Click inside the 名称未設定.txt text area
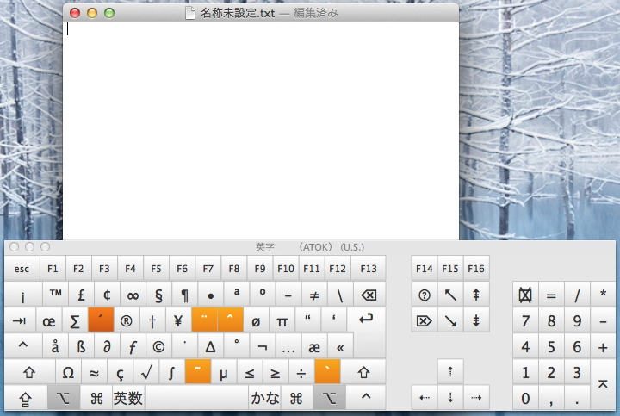The height and width of the screenshot is (416, 620). tap(261, 131)
